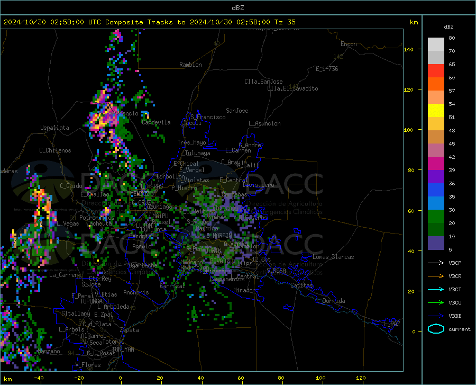
Task: Click the S_Francisco map label
Action: tap(208, 117)
